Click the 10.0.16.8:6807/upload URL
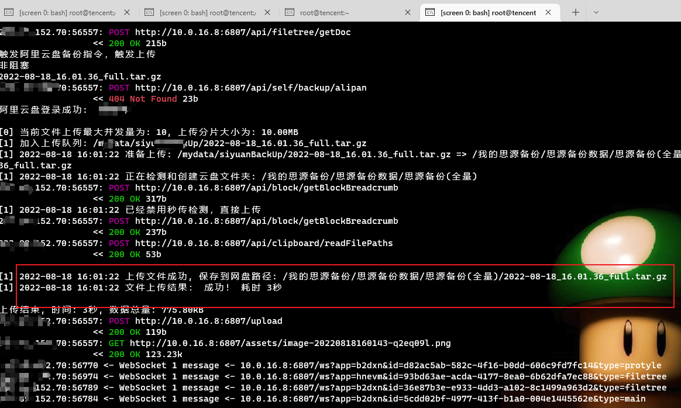 tap(208, 321)
